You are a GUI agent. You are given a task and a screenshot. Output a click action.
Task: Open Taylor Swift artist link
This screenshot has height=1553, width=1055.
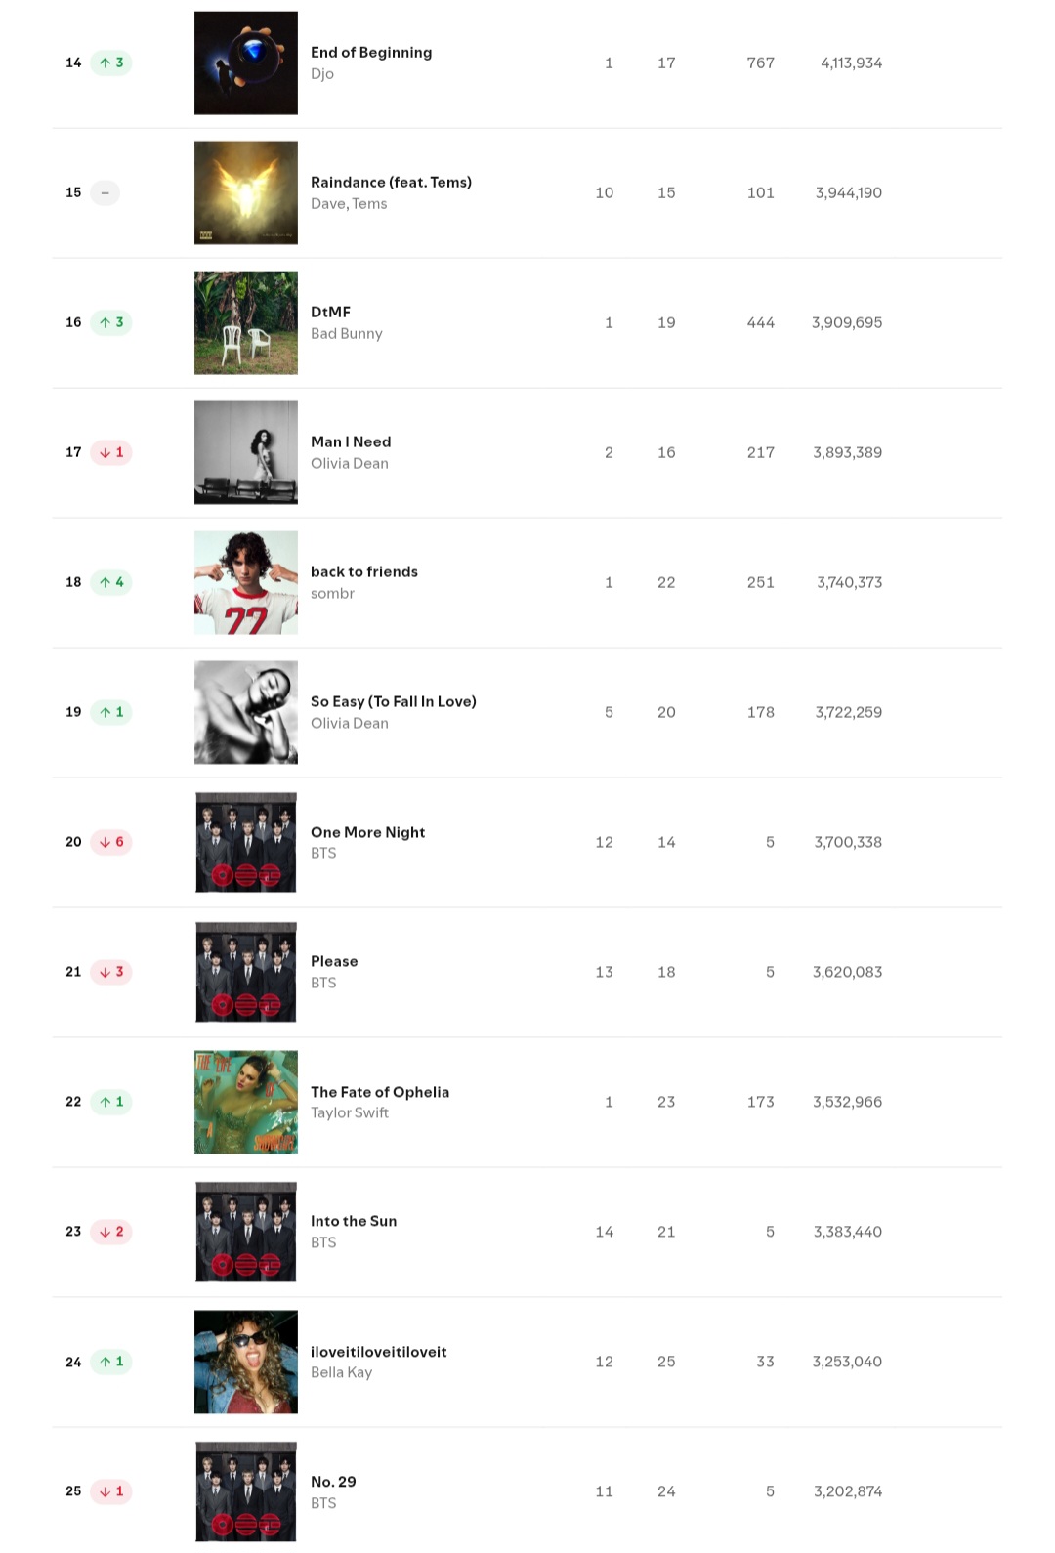click(349, 1112)
